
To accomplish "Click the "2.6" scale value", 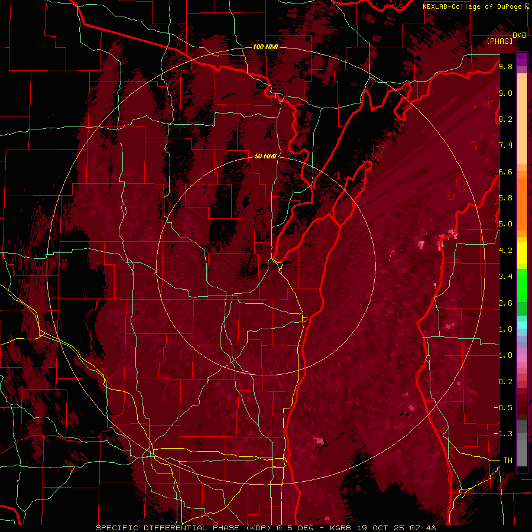I will [x=505, y=303].
